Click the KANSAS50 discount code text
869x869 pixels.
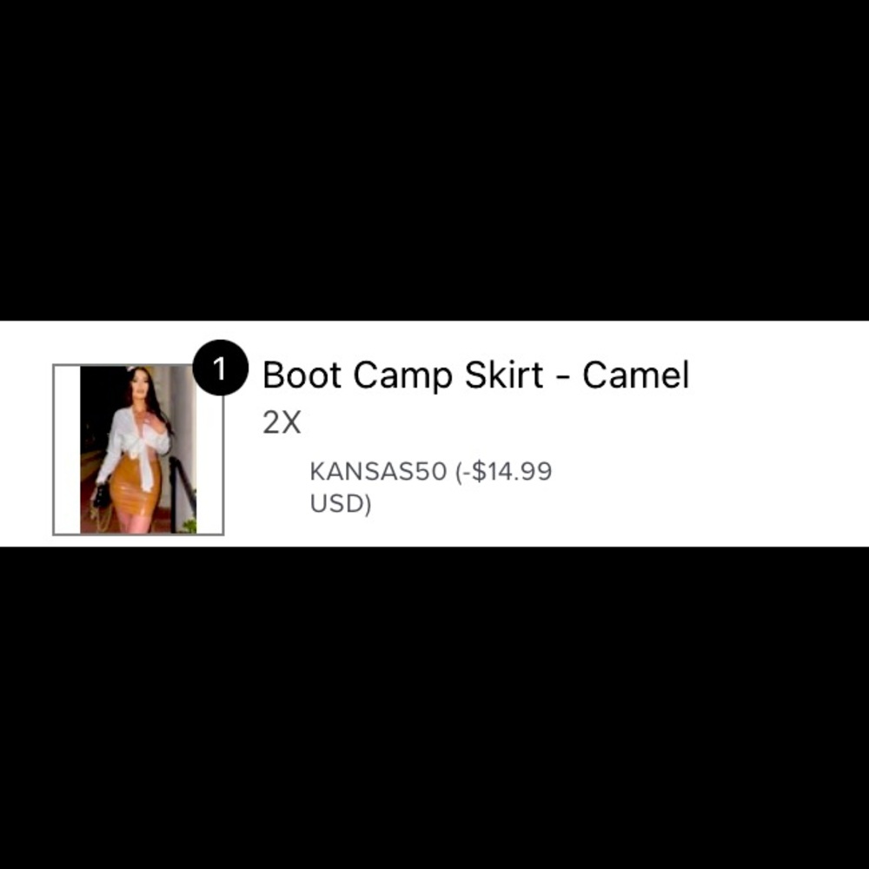378,472
